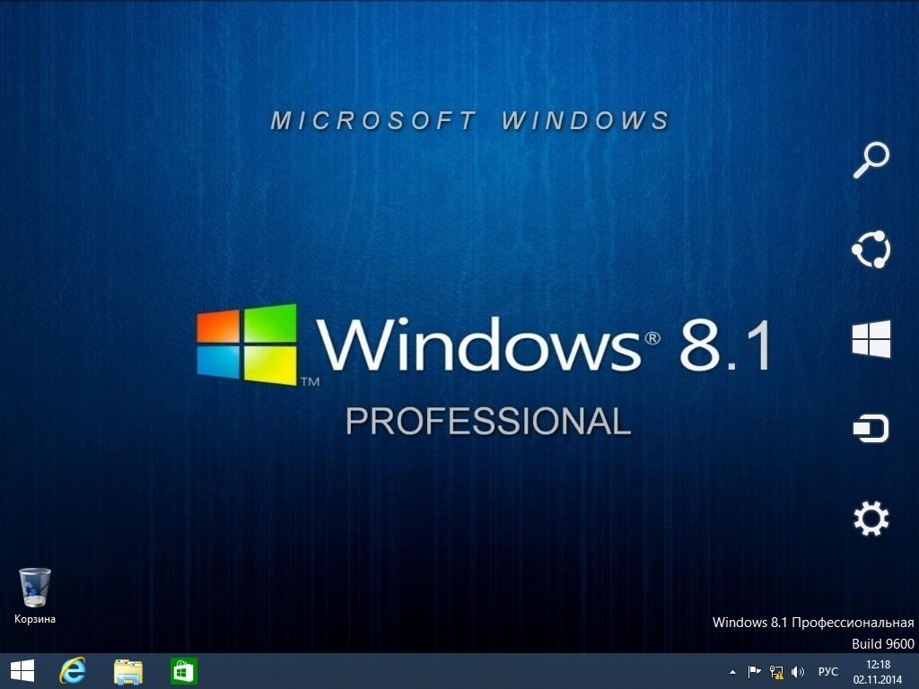This screenshot has width=919, height=689.
Task: Open the Windows Store taskbar icon
Action: (x=184, y=671)
